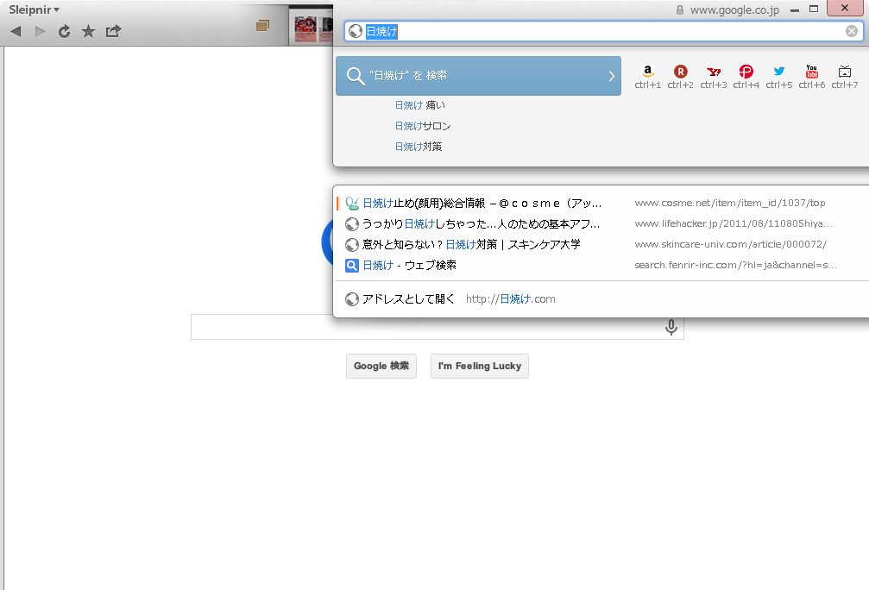Maximize the Sleipnir window

click(814, 9)
